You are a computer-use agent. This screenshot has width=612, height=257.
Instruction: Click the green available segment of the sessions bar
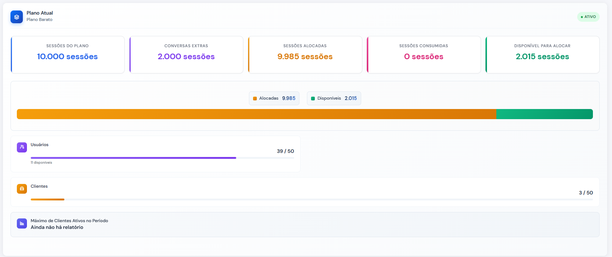point(544,114)
